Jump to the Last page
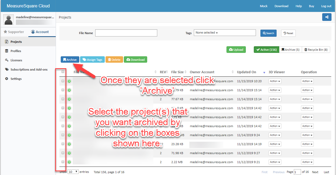Viewport: 336px width, 175px height. 326,172
